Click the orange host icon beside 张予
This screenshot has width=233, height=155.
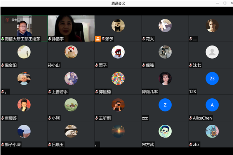(98, 39)
